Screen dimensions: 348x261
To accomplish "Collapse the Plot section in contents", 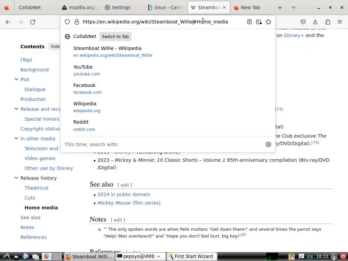I will click(16, 79).
